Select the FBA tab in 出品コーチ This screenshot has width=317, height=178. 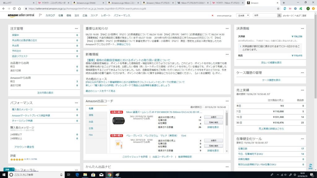tap(96, 135)
